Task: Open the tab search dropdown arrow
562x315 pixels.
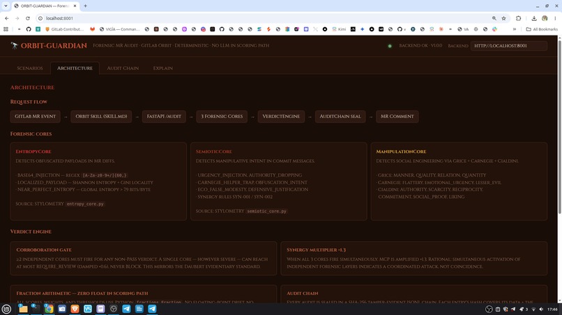Action: 6,6
